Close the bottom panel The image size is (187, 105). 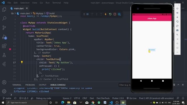coord(183,85)
